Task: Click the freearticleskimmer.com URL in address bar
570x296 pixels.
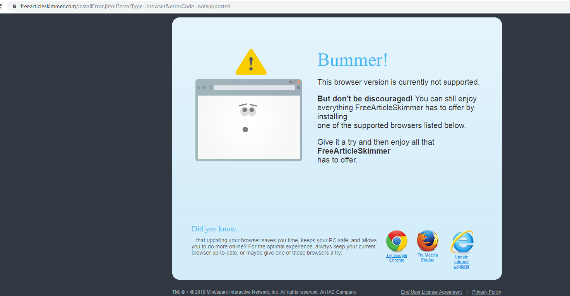Action: pyautogui.click(x=125, y=6)
